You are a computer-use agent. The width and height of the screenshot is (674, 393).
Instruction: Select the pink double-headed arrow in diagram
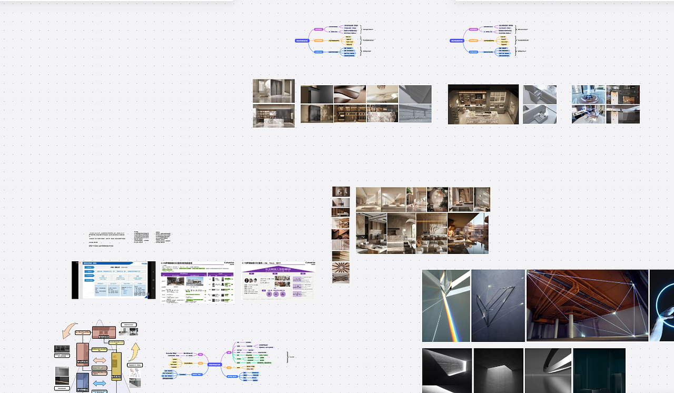pyautogui.click(x=100, y=361)
